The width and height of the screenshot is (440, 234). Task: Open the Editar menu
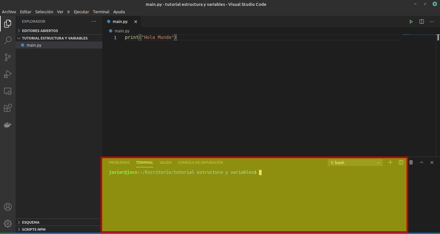click(26, 12)
